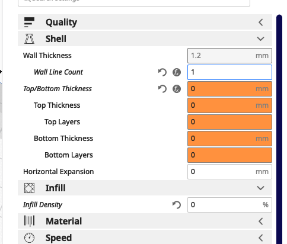Reset Wall Line Count to default
This screenshot has height=244, width=287.
tap(162, 72)
